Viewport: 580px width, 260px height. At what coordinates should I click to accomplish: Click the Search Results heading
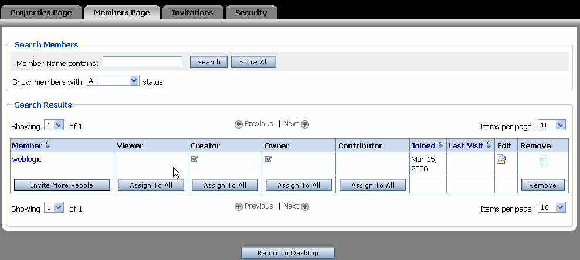pyautogui.click(x=43, y=105)
